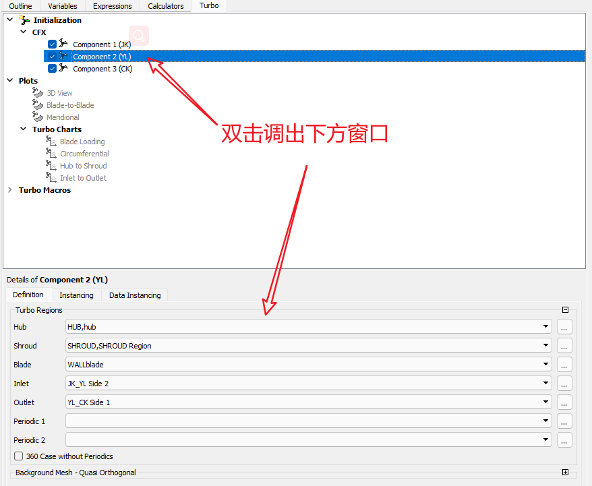Open the Blade-to-Blade plot
The image size is (592, 486).
click(x=69, y=105)
